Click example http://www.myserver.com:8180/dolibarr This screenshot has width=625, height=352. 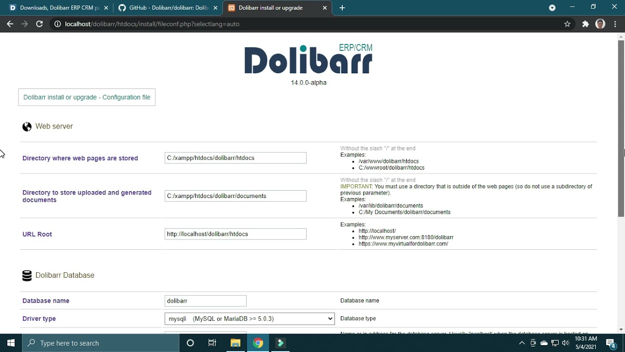click(x=406, y=238)
